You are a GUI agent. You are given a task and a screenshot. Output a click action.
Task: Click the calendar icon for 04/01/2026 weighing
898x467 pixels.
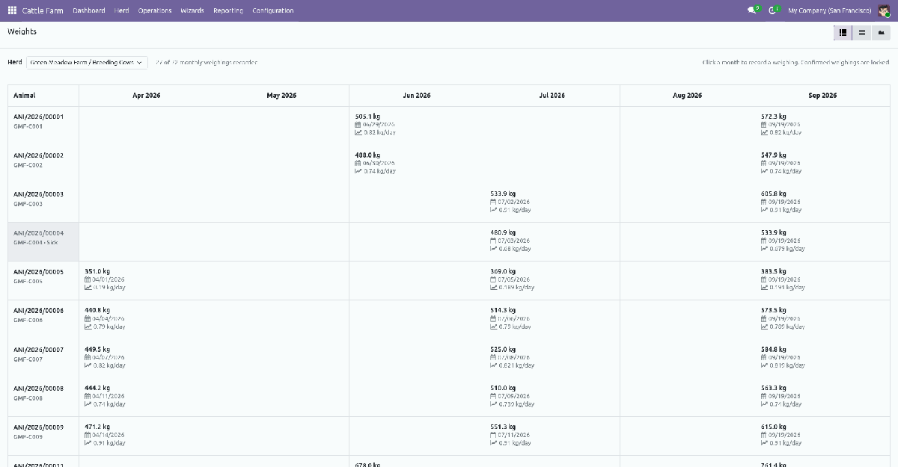[88, 279]
